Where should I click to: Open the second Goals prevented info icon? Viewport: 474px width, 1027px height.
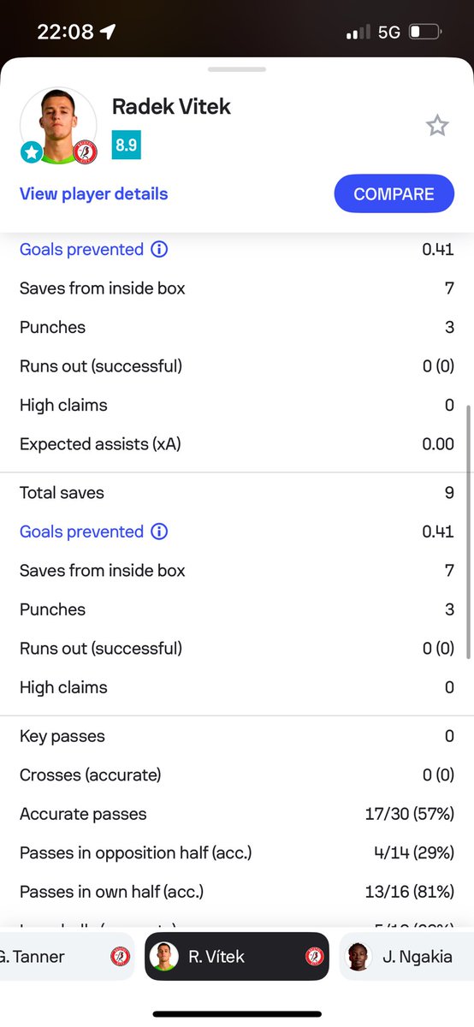click(x=159, y=531)
